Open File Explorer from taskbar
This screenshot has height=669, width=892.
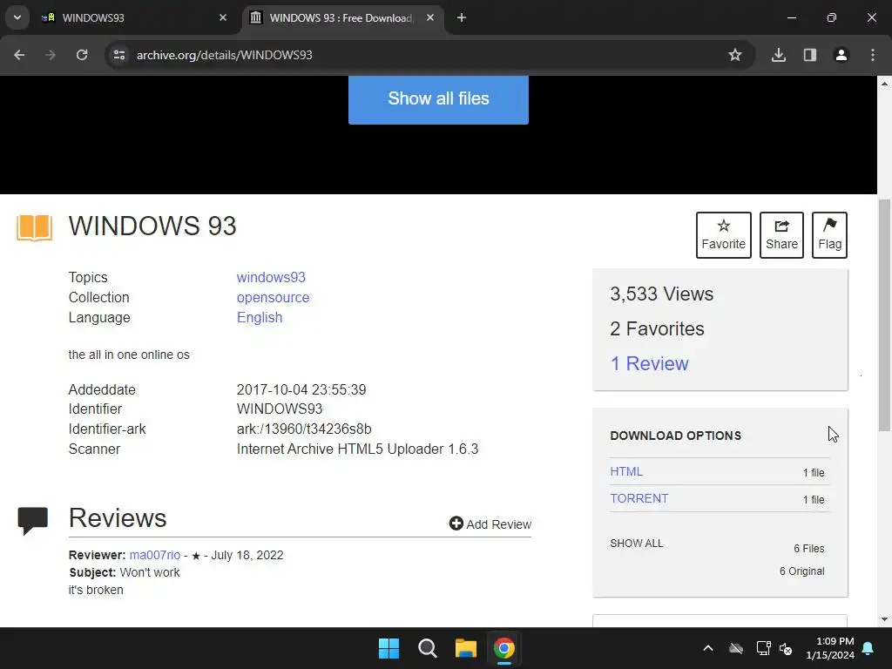[465, 648]
